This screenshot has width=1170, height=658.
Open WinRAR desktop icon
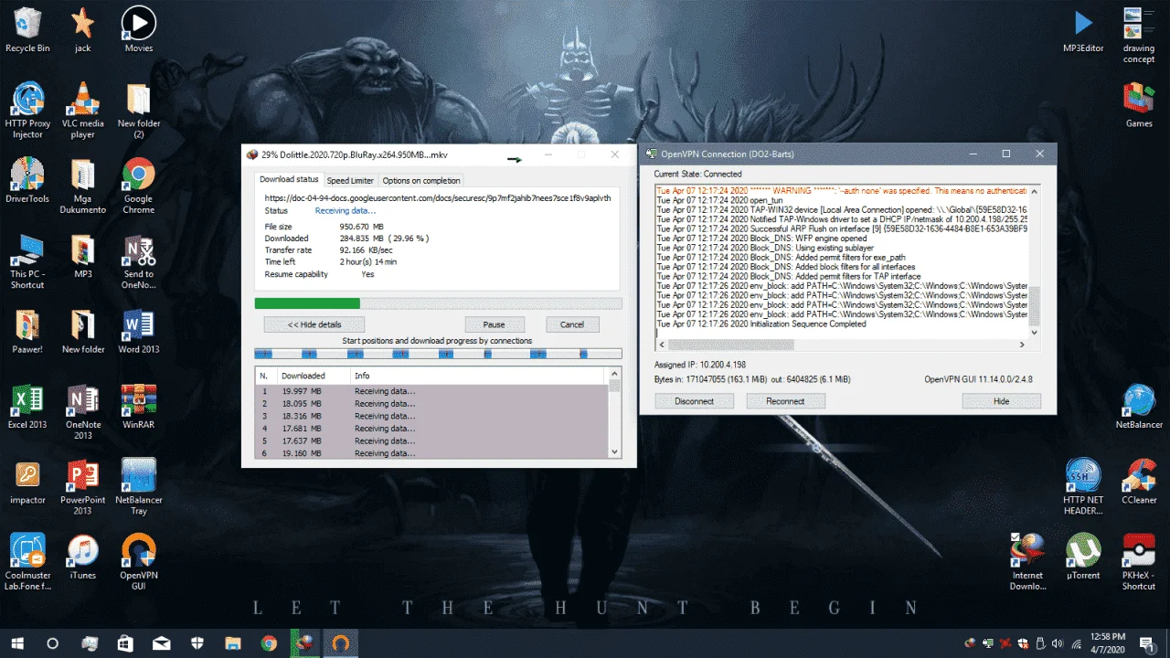139,407
